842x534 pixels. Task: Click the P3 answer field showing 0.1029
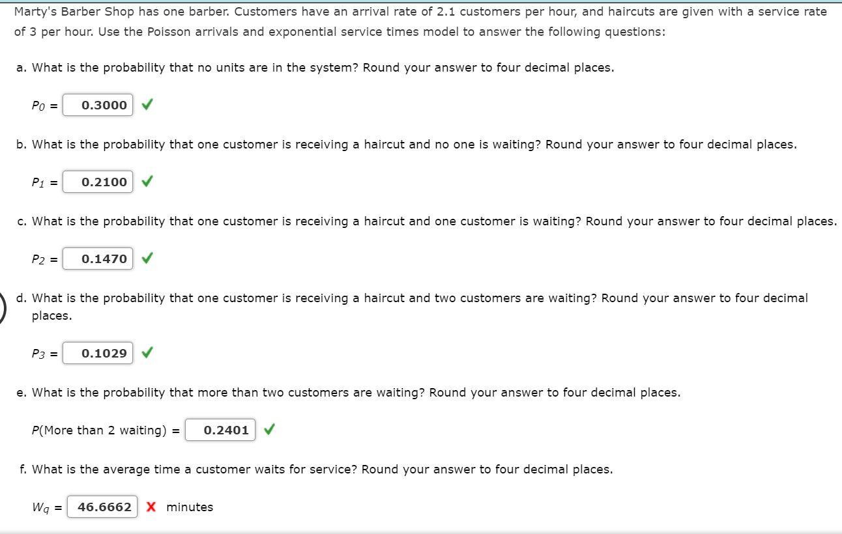pos(98,352)
